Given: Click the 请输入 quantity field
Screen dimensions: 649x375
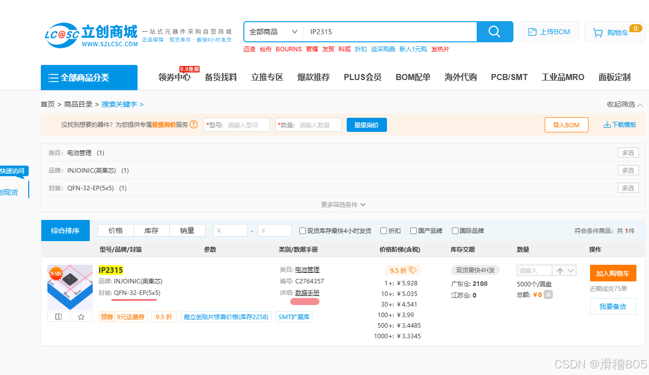Looking at the screenshot, I should click(535, 270).
